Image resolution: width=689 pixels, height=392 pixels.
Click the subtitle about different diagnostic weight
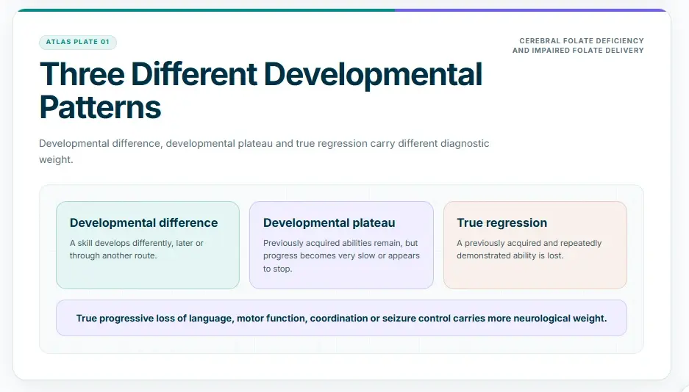[264, 151]
